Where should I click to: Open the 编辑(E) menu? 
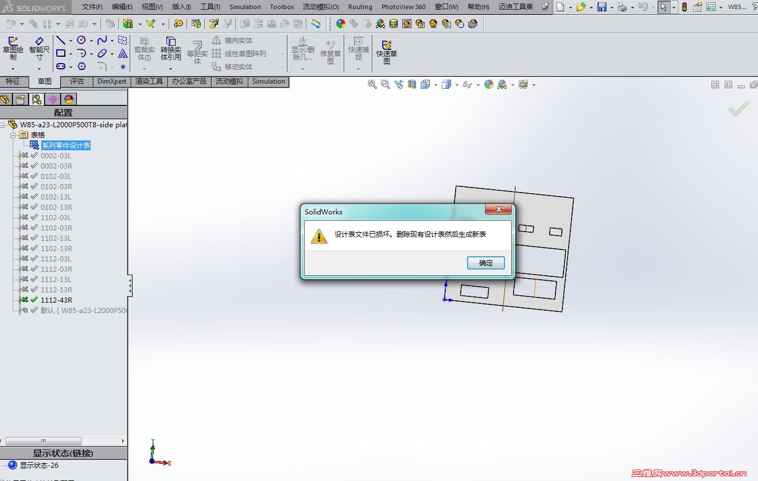pos(122,7)
